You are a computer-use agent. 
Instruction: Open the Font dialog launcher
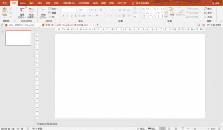[x=103, y=21]
